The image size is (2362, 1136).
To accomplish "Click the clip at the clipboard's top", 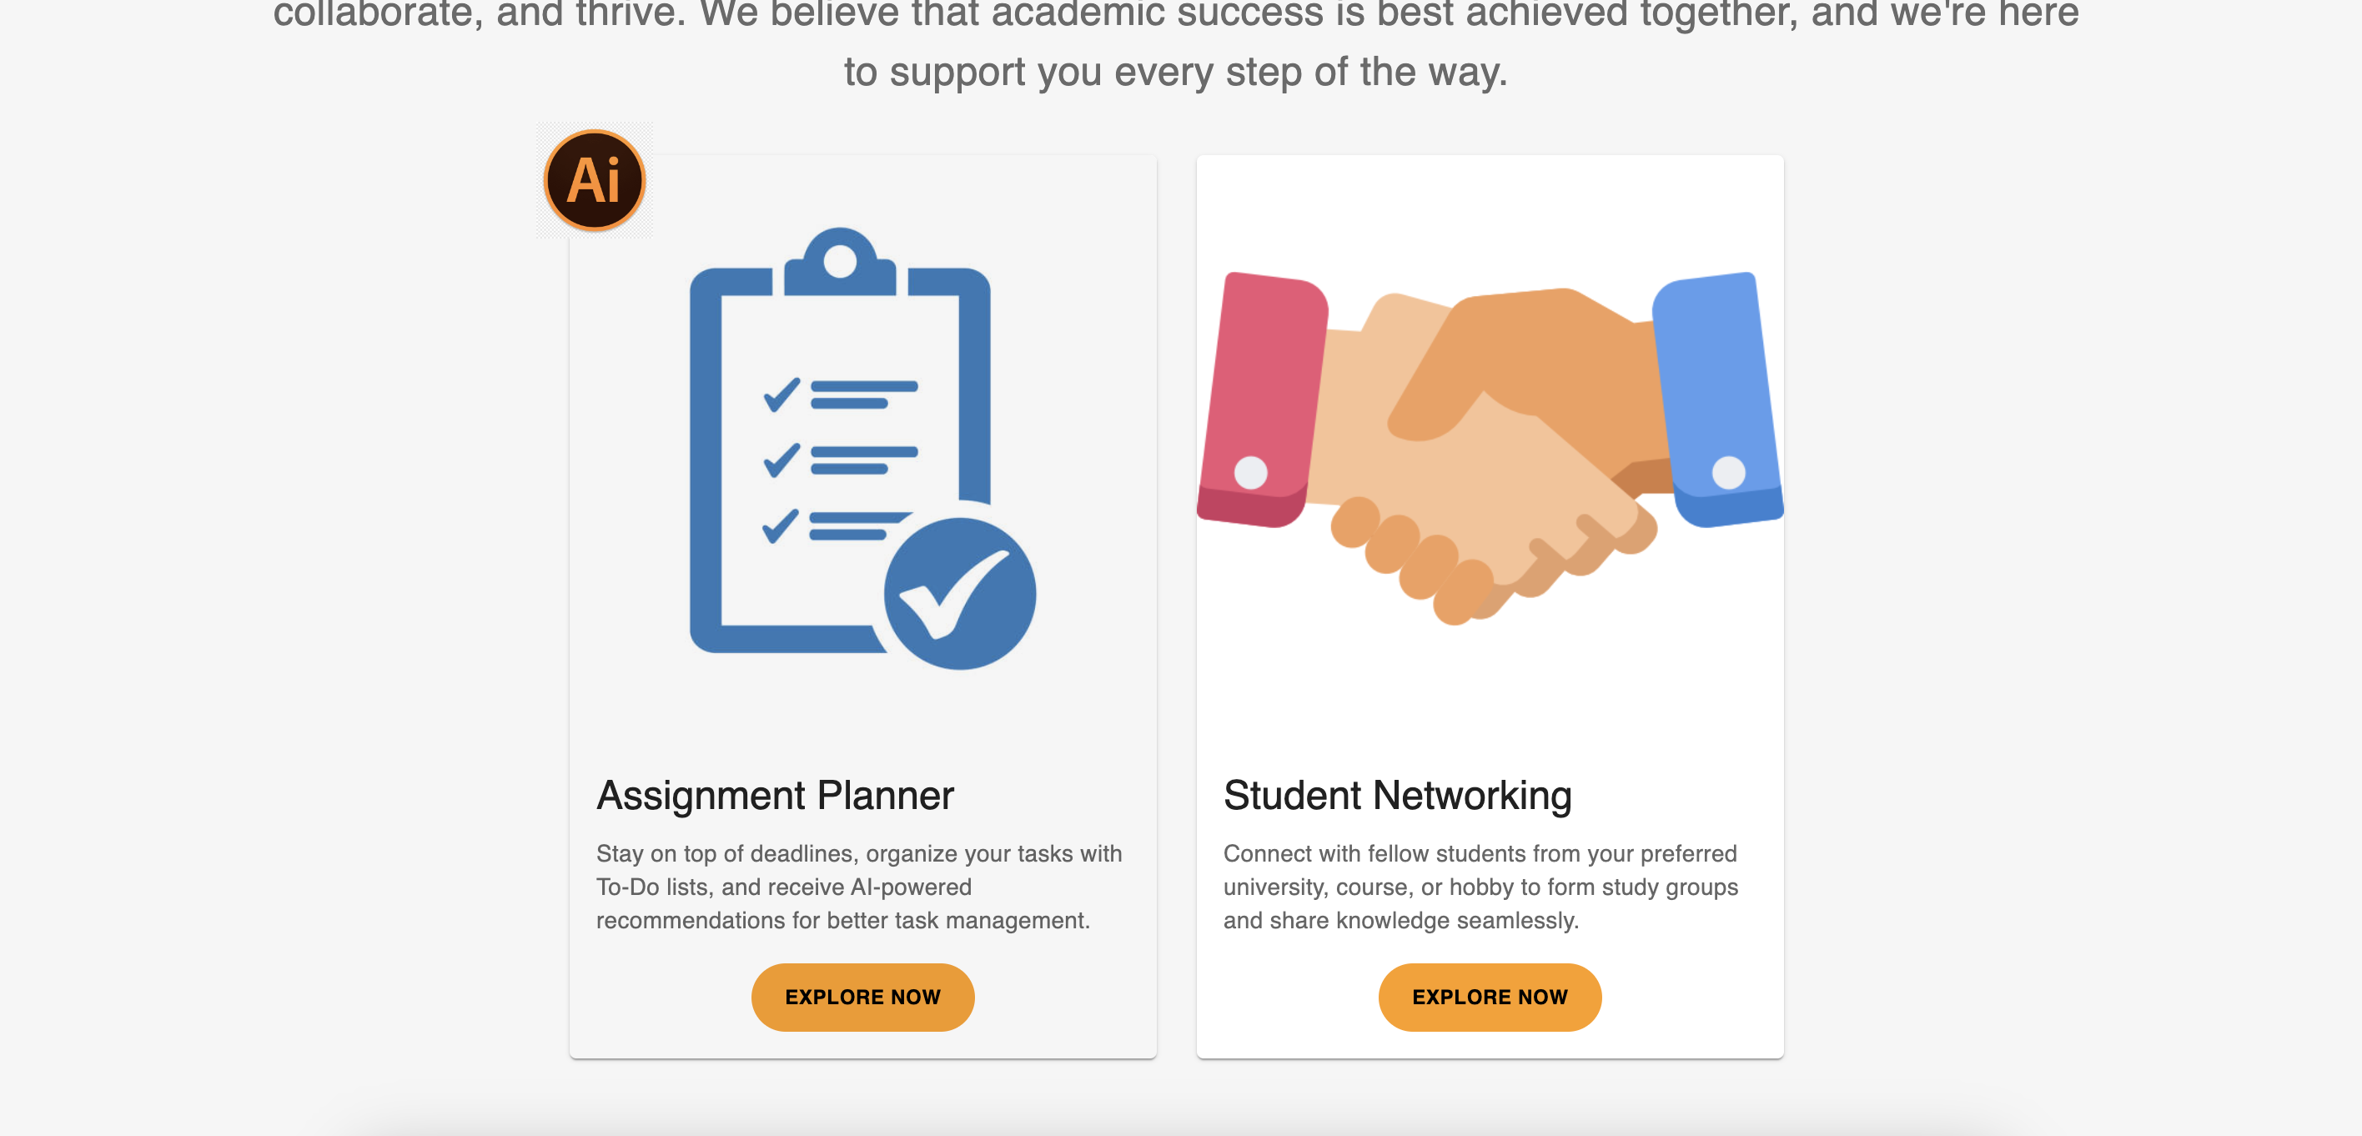I will click(839, 261).
